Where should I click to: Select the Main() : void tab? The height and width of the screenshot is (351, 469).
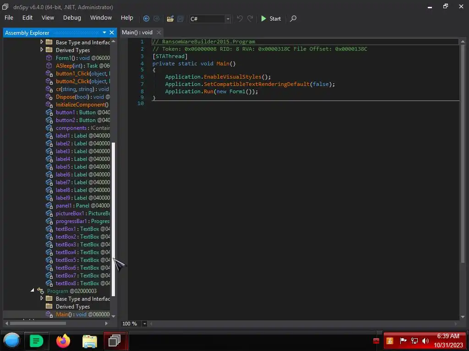tap(137, 32)
